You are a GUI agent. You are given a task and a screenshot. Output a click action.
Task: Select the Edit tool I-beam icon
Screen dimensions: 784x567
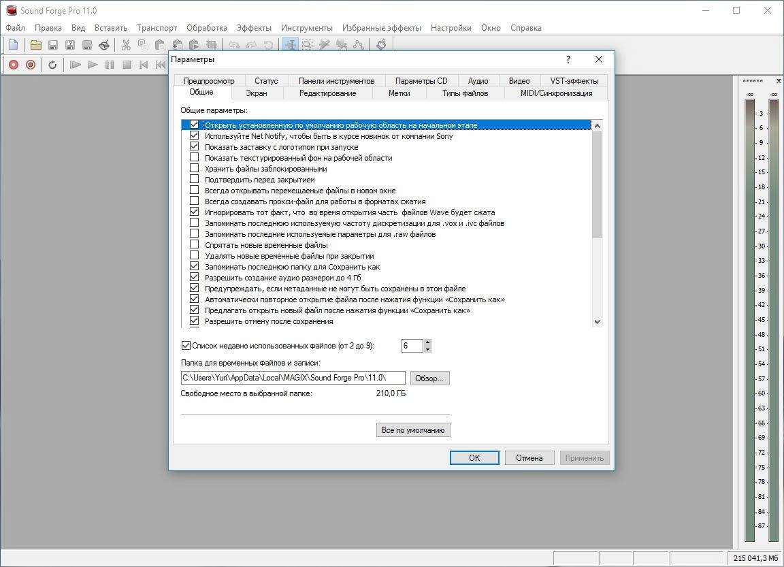coord(291,45)
